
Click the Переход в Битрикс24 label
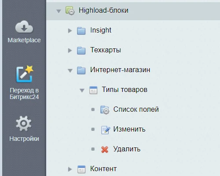point(24,94)
